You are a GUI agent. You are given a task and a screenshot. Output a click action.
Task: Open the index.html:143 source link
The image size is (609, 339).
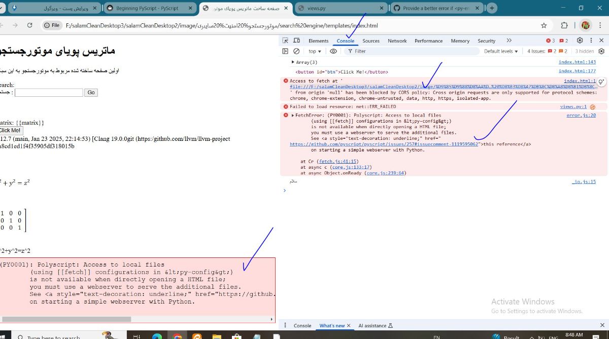pyautogui.click(x=577, y=62)
